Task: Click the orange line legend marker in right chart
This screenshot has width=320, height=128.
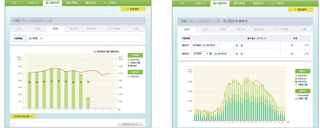Action: 296,96
